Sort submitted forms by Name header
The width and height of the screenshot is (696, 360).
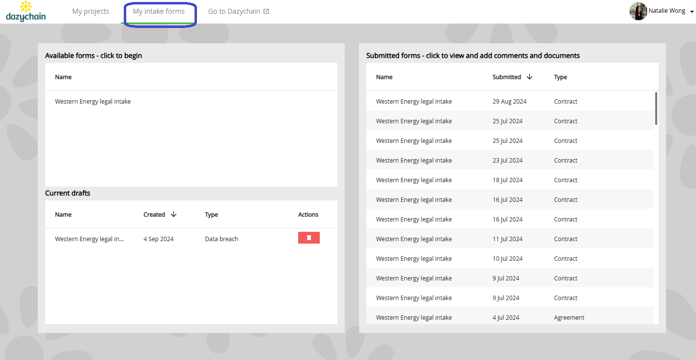384,77
